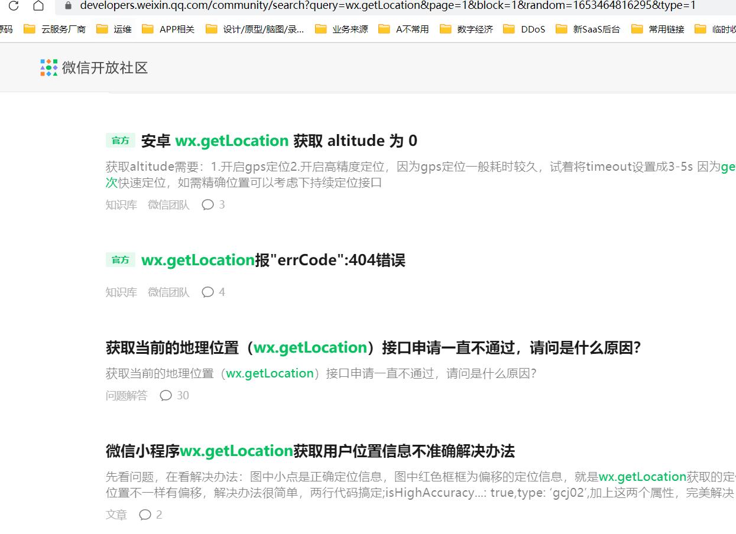736x534 pixels.
Task: Go to the browser home page
Action: pos(38,6)
